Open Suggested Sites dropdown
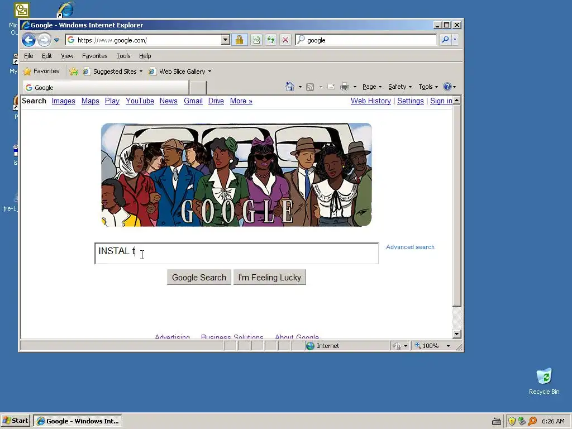572x429 pixels. [113, 71]
